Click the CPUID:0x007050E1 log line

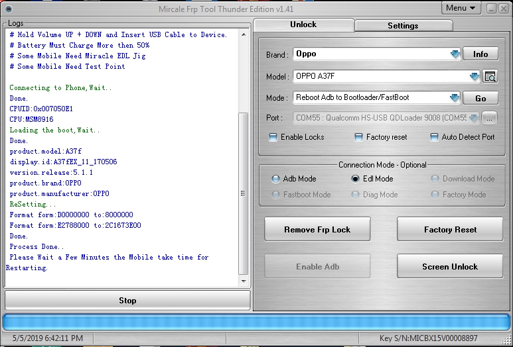click(x=41, y=109)
